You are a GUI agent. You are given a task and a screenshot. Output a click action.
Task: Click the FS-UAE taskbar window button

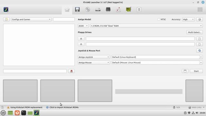(x=36, y=113)
